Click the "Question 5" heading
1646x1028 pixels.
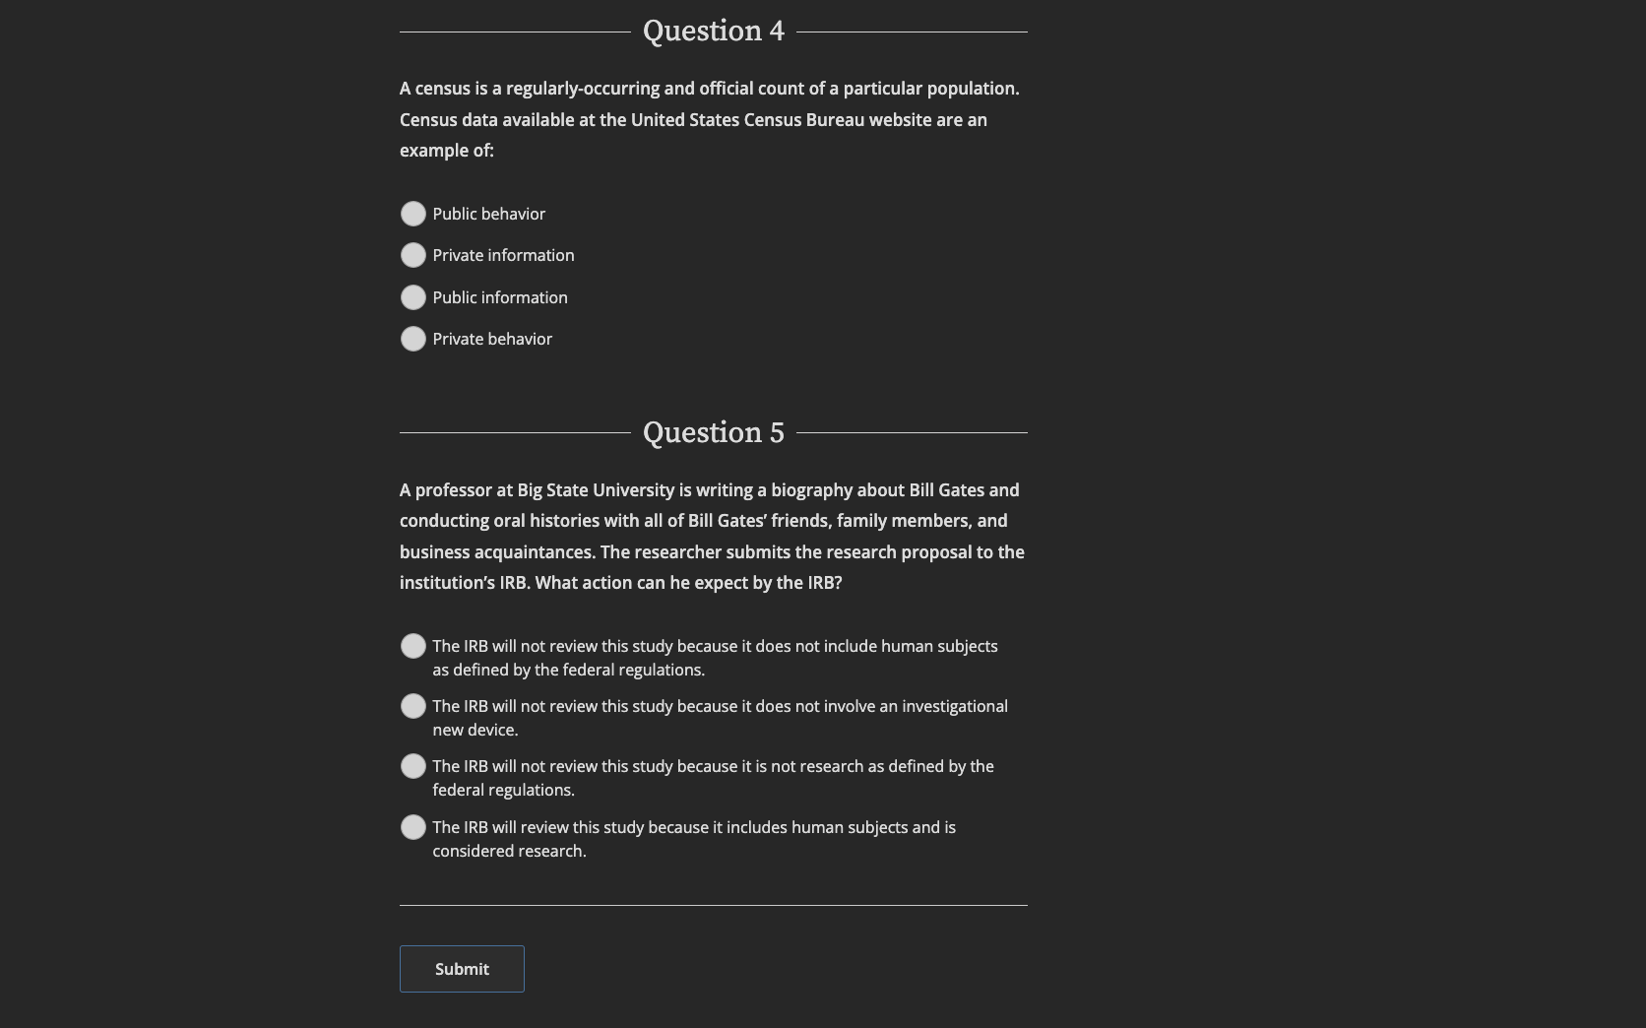pos(713,431)
